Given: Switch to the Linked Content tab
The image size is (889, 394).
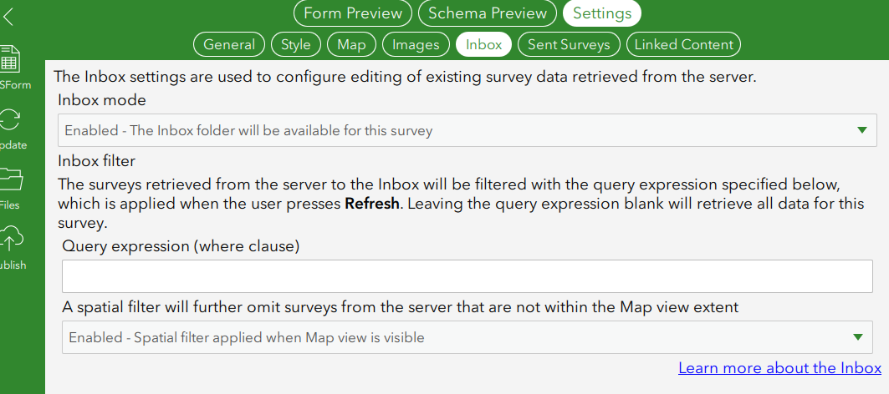Looking at the screenshot, I should [683, 44].
